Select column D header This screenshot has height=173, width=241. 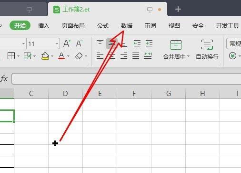65,93
